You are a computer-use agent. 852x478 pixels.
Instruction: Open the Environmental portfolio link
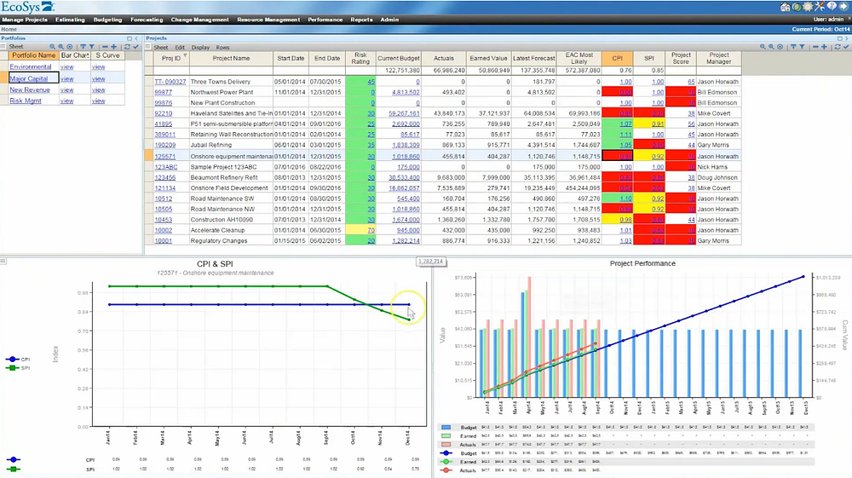click(x=31, y=66)
